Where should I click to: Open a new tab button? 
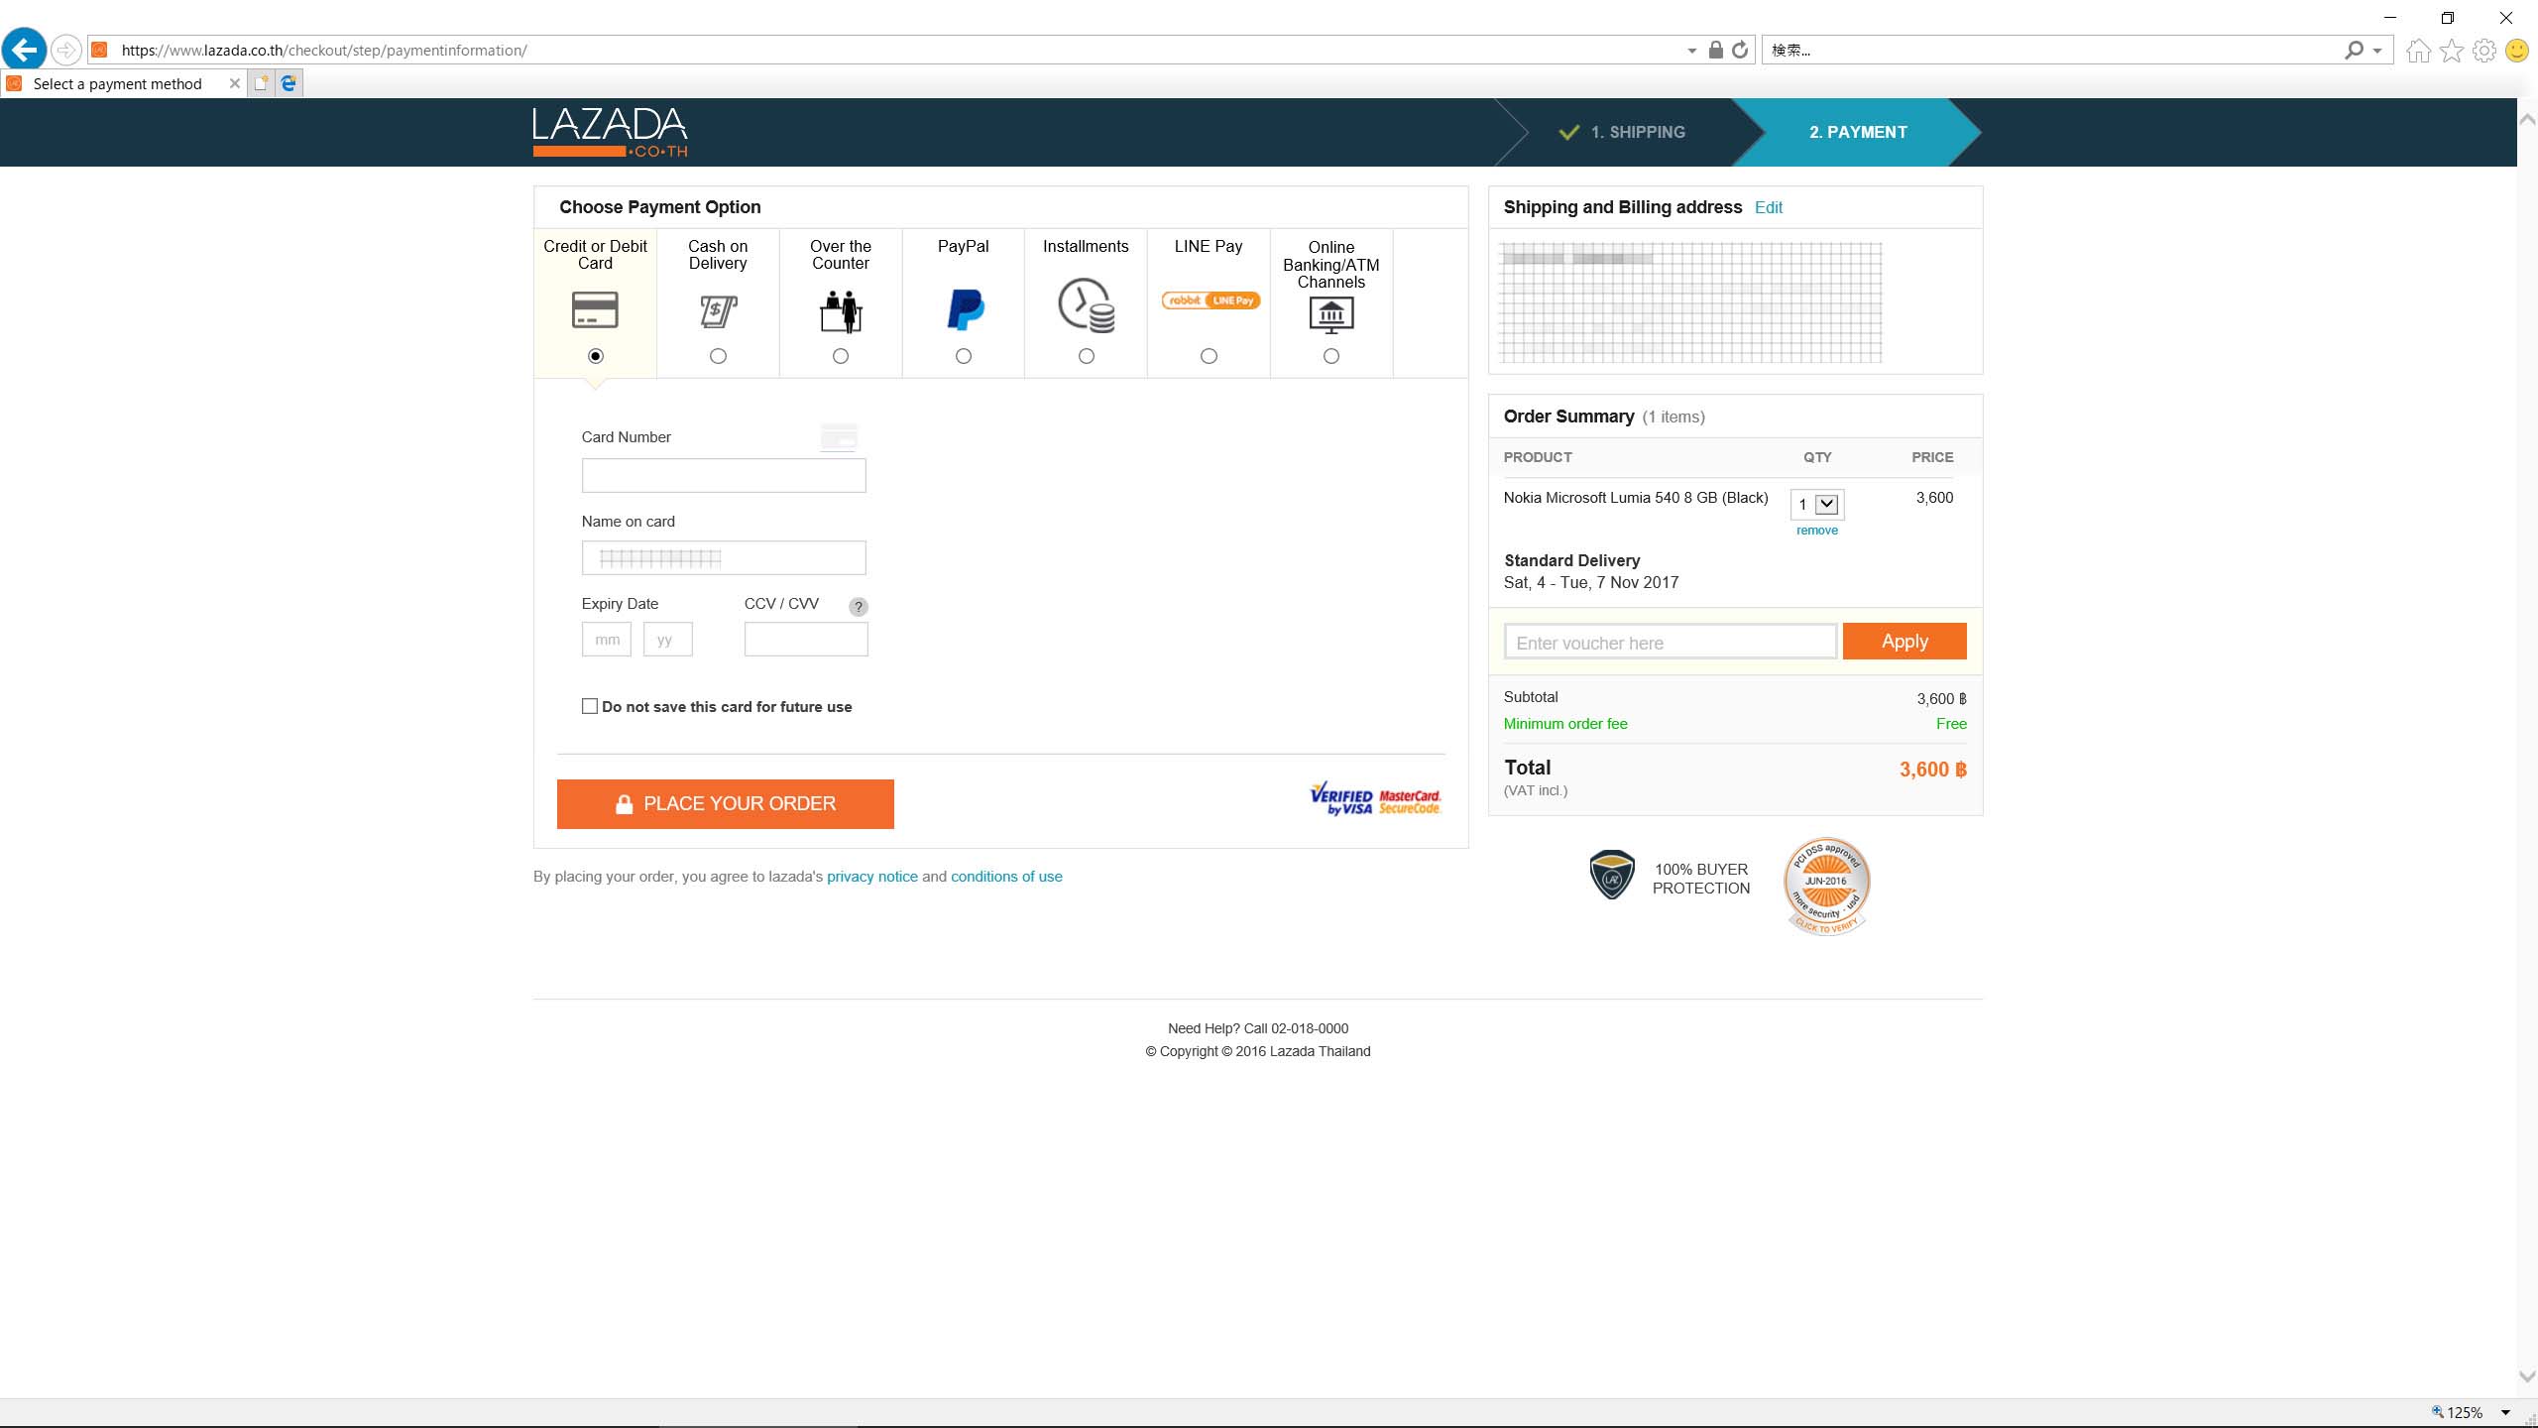coord(261,83)
